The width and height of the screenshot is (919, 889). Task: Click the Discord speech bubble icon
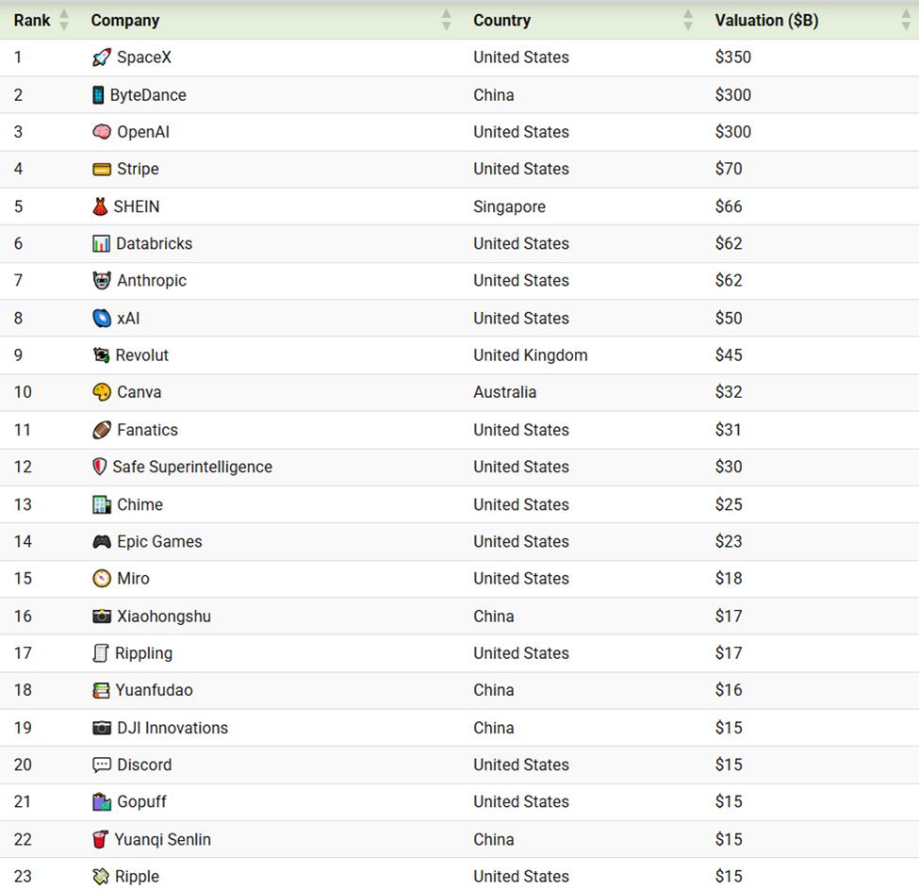pos(102,765)
